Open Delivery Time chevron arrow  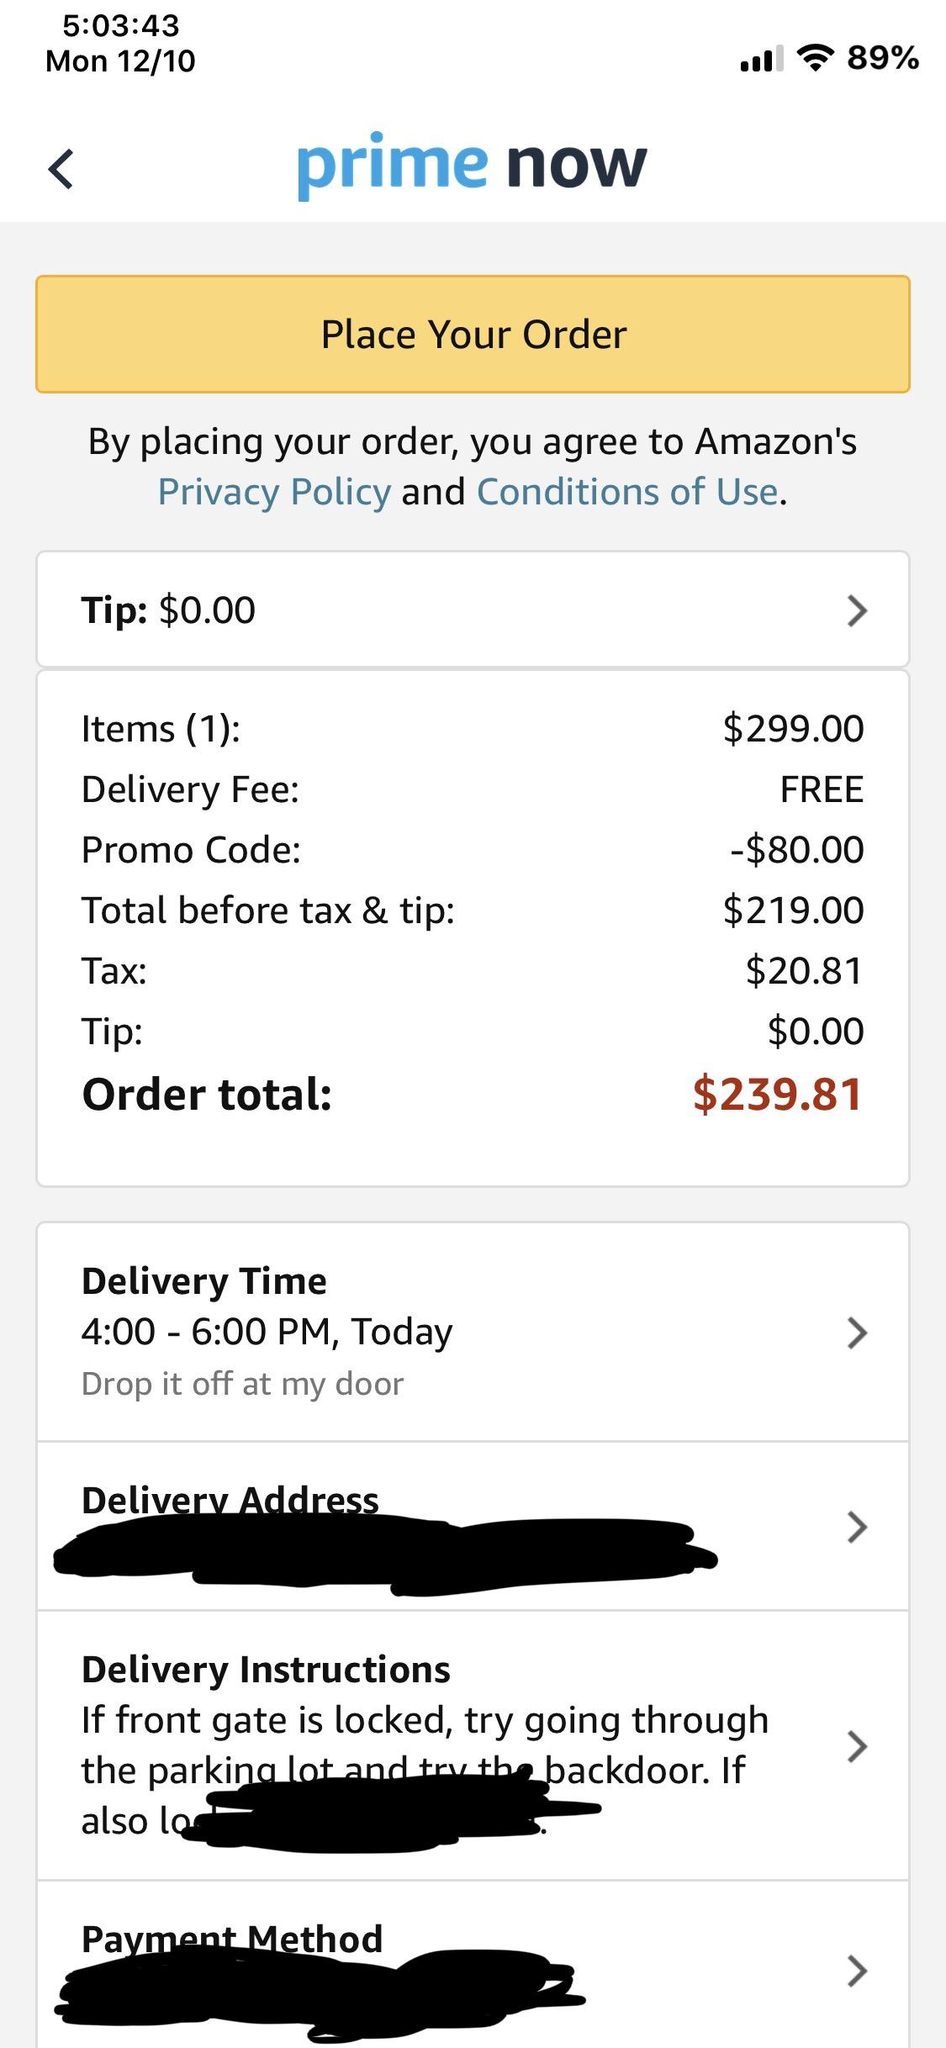coord(856,1333)
